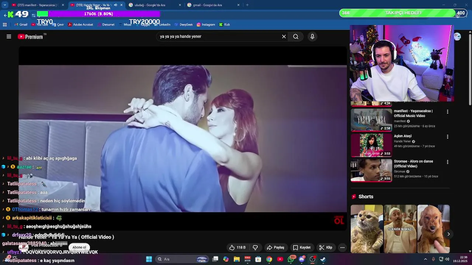Open Discord from taskbar
This screenshot has width=472, height=265.
coord(302,259)
